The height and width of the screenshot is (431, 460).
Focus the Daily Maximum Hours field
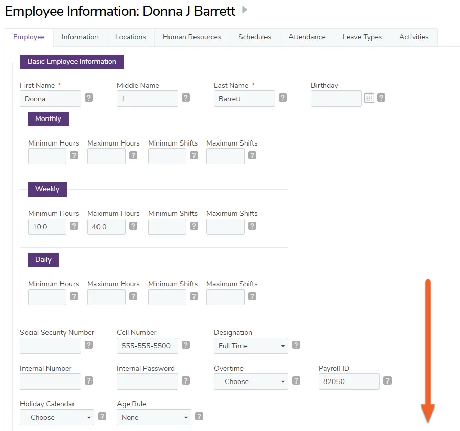tap(106, 297)
